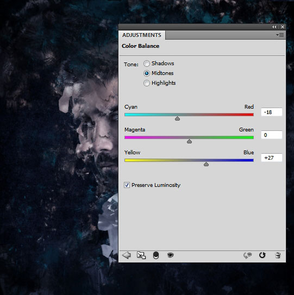Viewport: 294px width, 295px height.
Task: Delete this adjustment layer trash icon
Action: click(x=278, y=255)
